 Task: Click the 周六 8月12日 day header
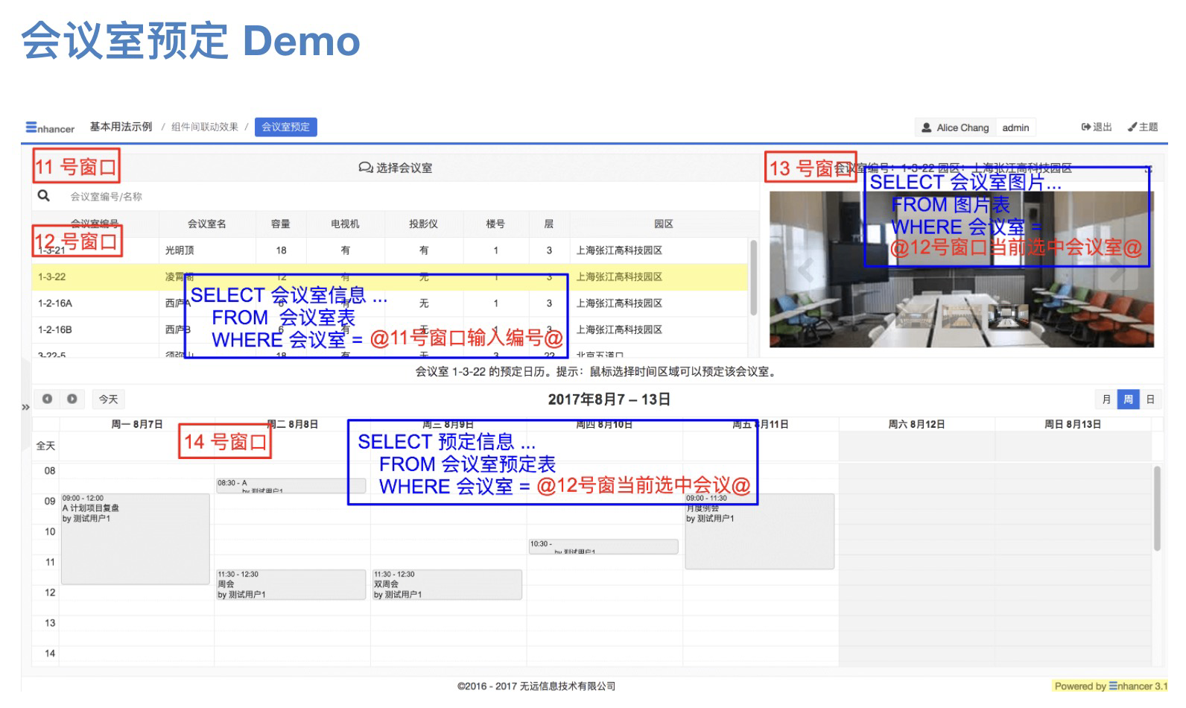(x=916, y=424)
